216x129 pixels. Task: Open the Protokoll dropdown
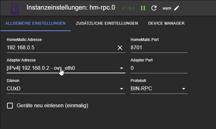pos(184,89)
